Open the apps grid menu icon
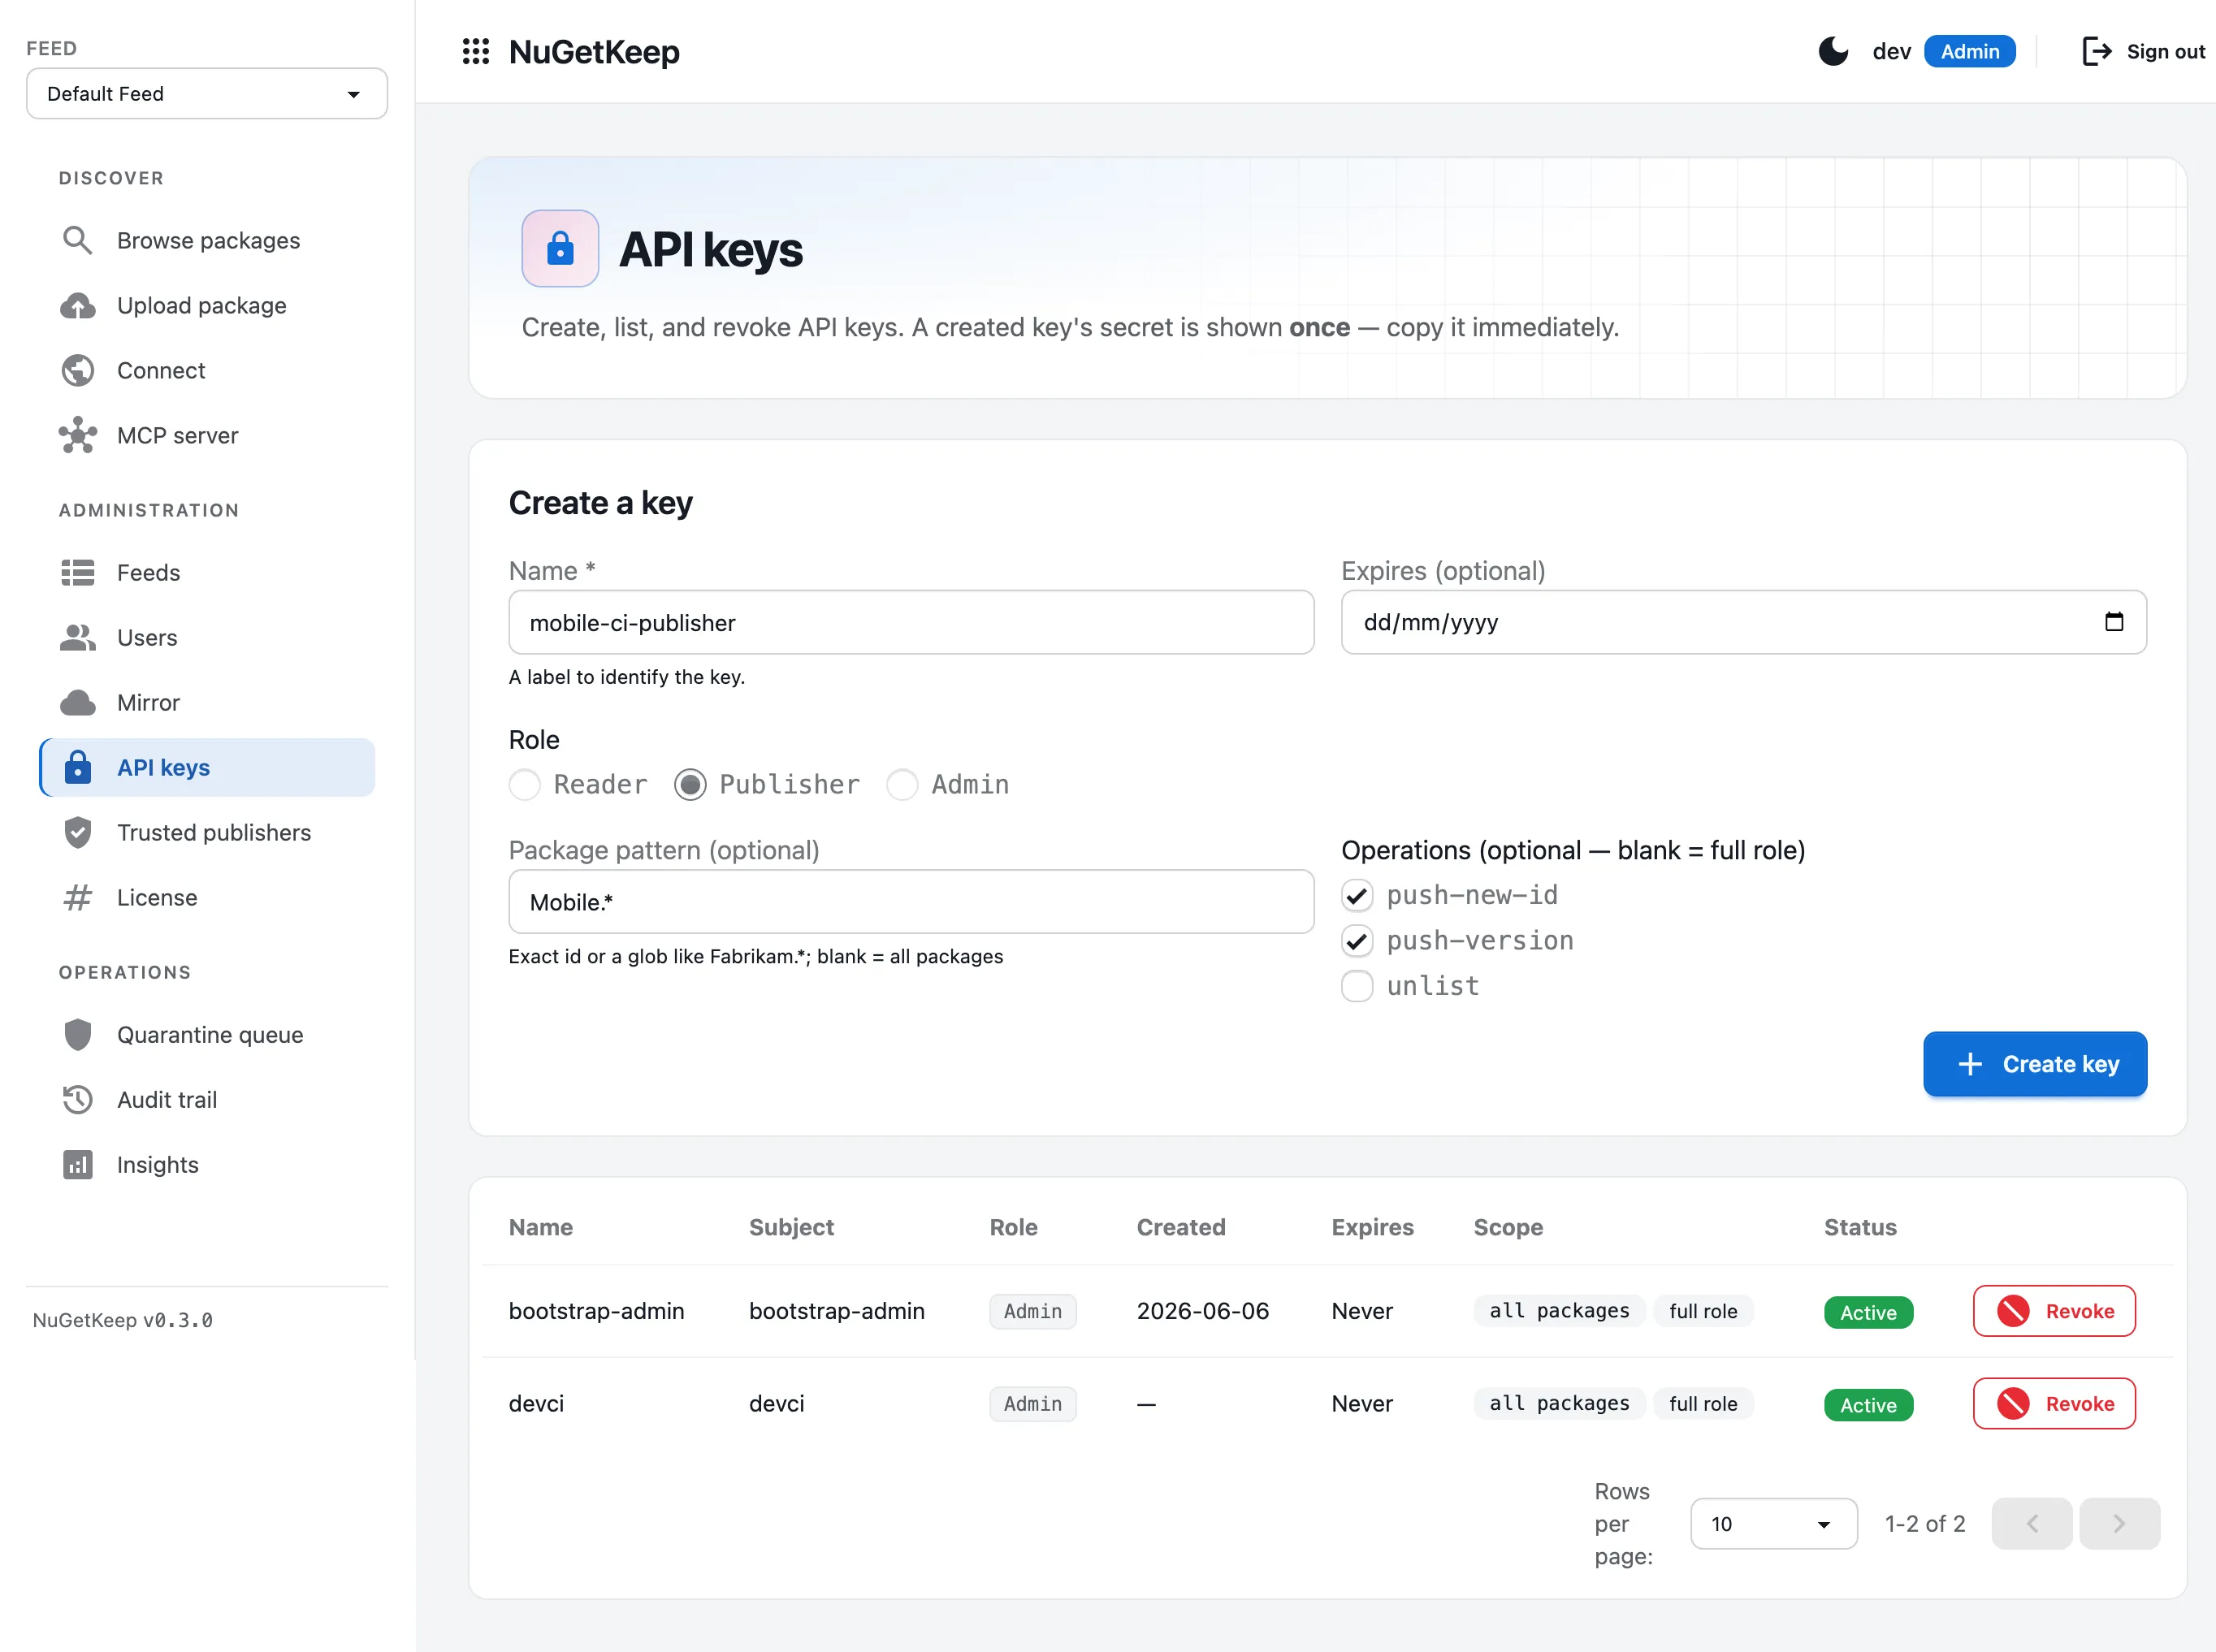 coord(476,51)
